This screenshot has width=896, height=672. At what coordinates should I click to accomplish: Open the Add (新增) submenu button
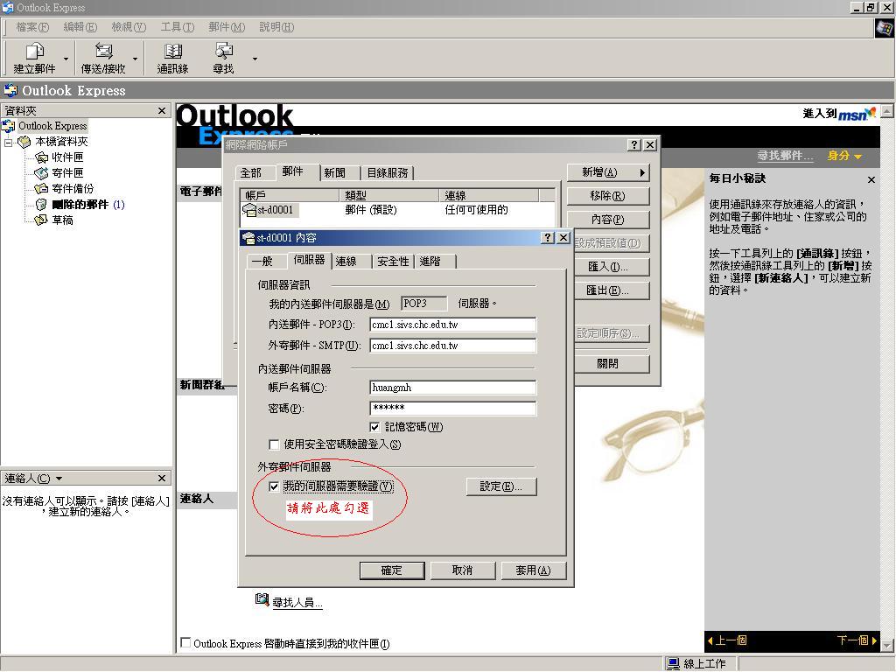click(x=608, y=172)
